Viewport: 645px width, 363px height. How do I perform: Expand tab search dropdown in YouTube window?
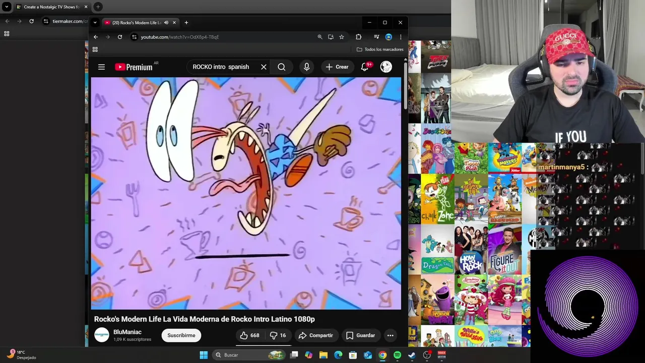pos(95,23)
